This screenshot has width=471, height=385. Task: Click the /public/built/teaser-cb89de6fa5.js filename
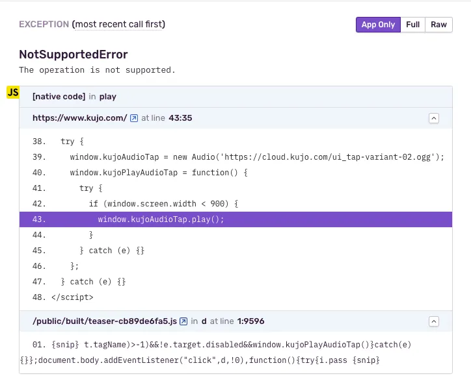pos(104,321)
